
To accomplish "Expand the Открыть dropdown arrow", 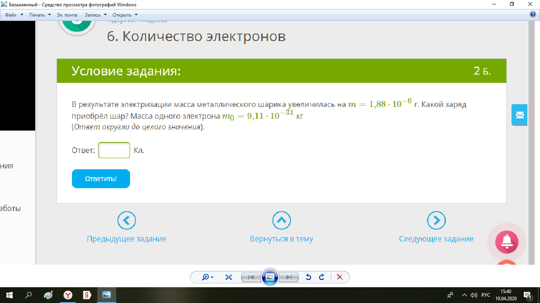I will 136,15.
